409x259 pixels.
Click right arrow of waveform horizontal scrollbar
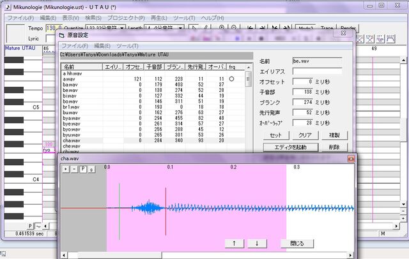[351, 255]
